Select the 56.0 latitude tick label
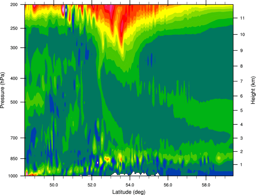Screen dimensions: 256x195 tap(168, 185)
